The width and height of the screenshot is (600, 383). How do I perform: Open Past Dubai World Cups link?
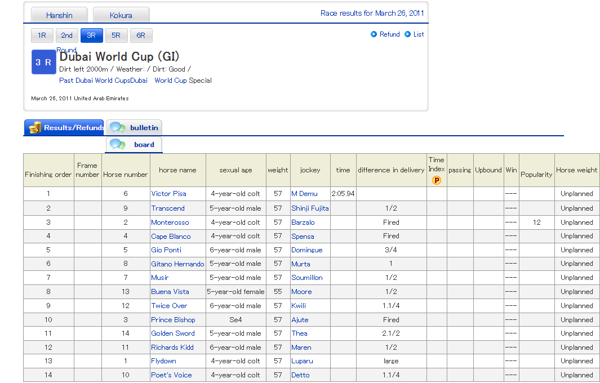(103, 81)
